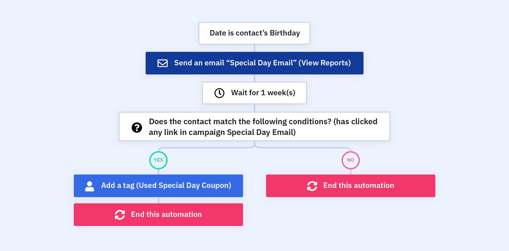Click View Reports in the email step
This screenshot has height=251, width=509.
(325, 63)
